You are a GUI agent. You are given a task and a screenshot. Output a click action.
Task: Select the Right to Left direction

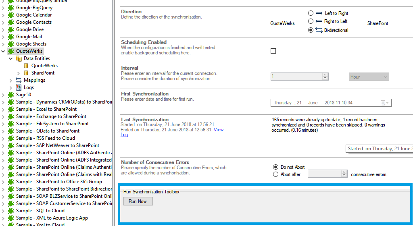tap(311, 21)
